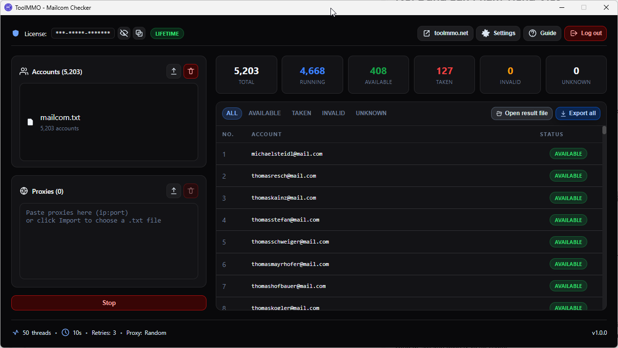Screen dimensions: 618x348
Task: Click the threads activity icon in status bar
Action: [16, 332]
